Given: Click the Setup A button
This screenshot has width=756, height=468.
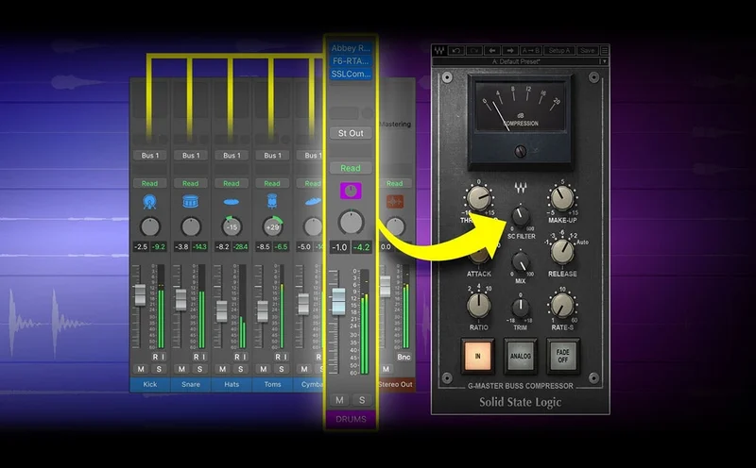Looking at the screenshot, I should click(559, 51).
